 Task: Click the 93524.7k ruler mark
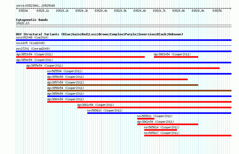tap(159, 11)
